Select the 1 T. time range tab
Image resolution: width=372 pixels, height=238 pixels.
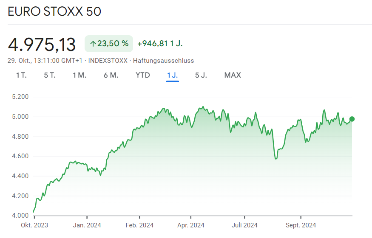pyautogui.click(x=21, y=76)
